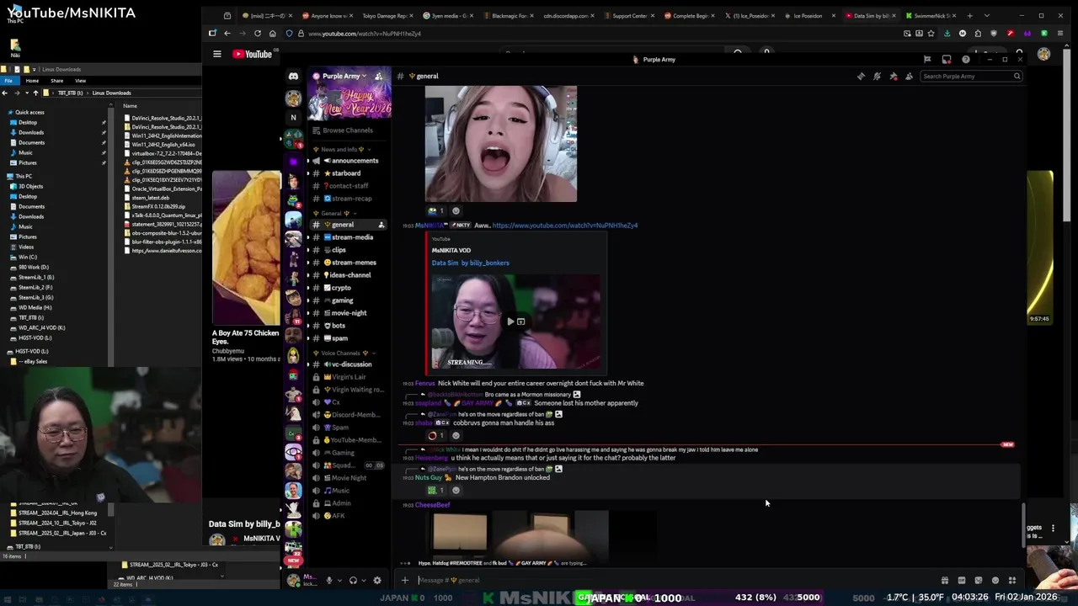Screen dimensions: 1078x606
Task: Open the YouTube link in MsNIKITA's message
Action: tap(565, 226)
